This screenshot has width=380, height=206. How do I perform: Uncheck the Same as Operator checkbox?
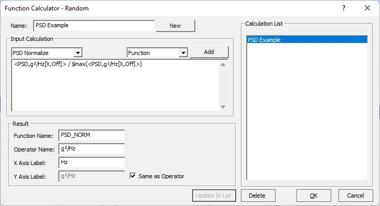(133, 176)
